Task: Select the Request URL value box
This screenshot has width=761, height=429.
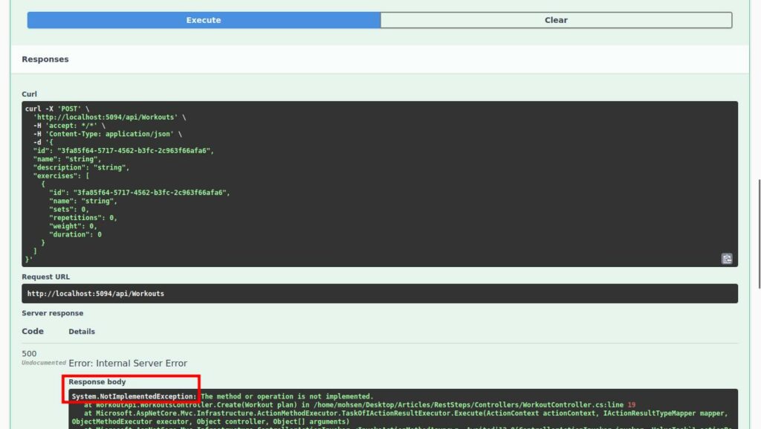Action: coord(379,294)
